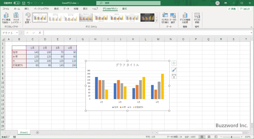Open the Undo history dropdown arrow
Screen dimensions: 254x139
tap(32, 3)
